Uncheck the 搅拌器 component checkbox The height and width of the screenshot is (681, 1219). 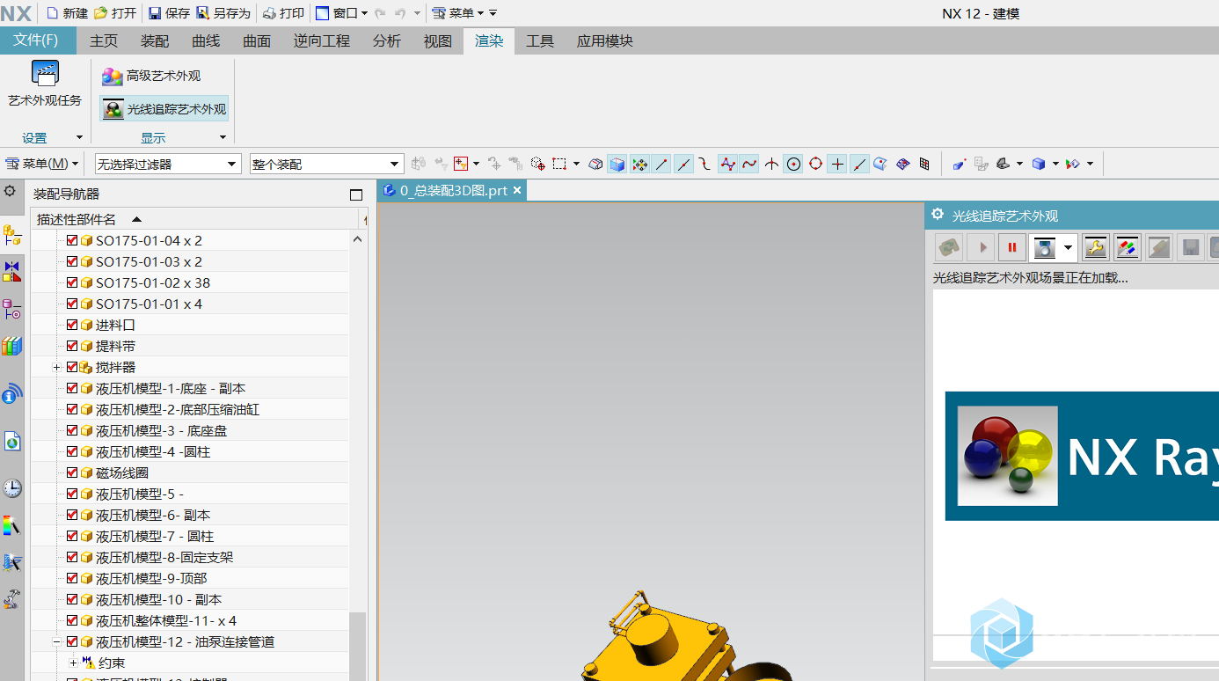point(72,367)
